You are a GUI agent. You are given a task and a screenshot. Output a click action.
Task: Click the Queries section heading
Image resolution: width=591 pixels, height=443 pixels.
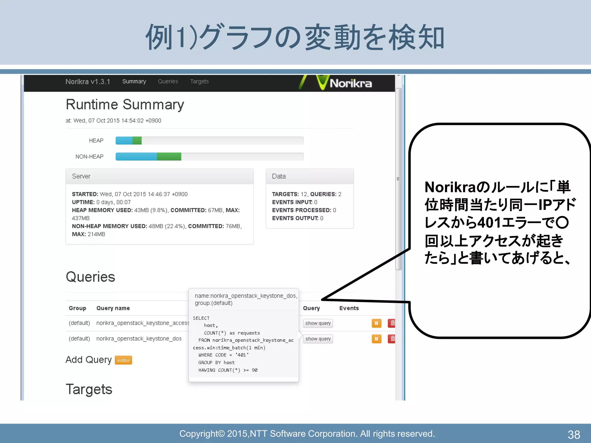pos(90,277)
